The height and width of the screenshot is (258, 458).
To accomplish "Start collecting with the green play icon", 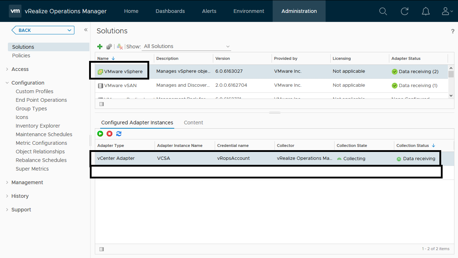I will (100, 134).
